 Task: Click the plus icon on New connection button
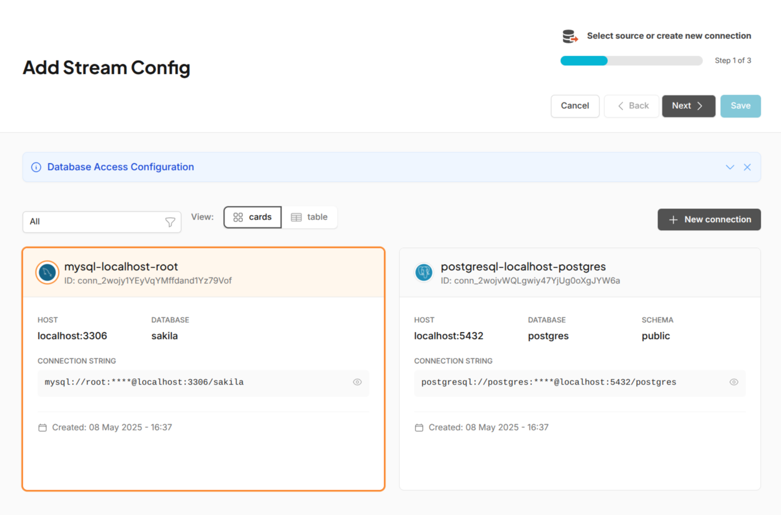[673, 219]
